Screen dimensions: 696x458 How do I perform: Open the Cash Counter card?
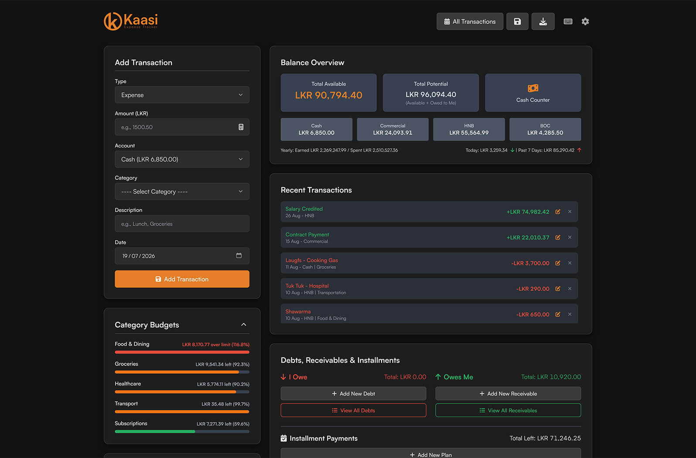[533, 92]
